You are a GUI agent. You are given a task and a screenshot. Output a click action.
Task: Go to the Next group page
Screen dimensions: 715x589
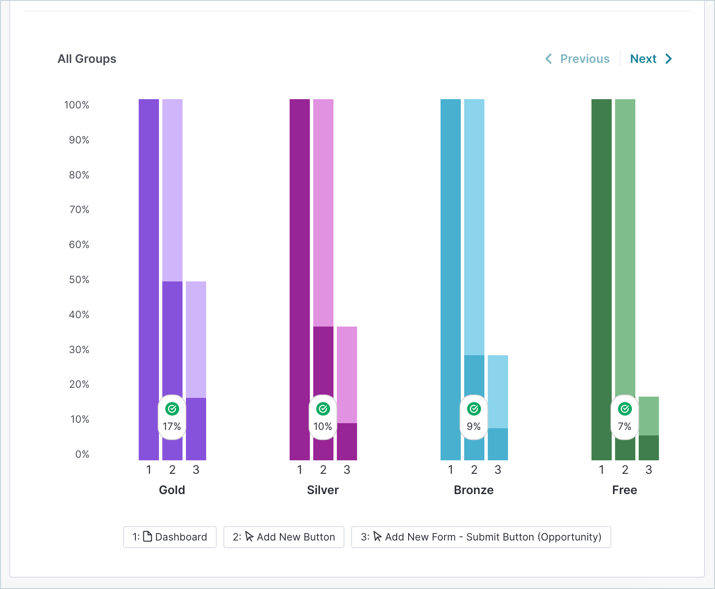point(651,59)
